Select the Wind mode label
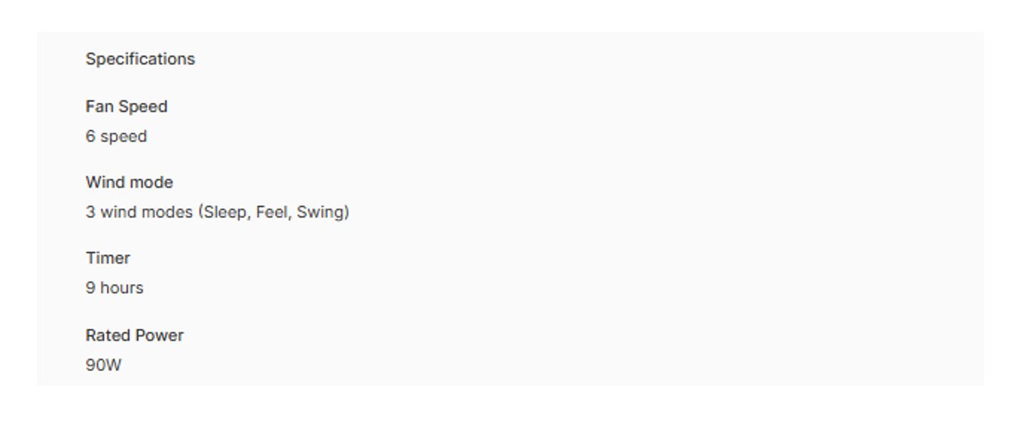The width and height of the screenshot is (1009, 434). click(129, 183)
